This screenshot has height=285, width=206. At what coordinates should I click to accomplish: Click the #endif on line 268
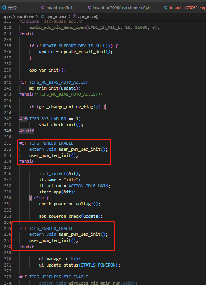pos(27,247)
